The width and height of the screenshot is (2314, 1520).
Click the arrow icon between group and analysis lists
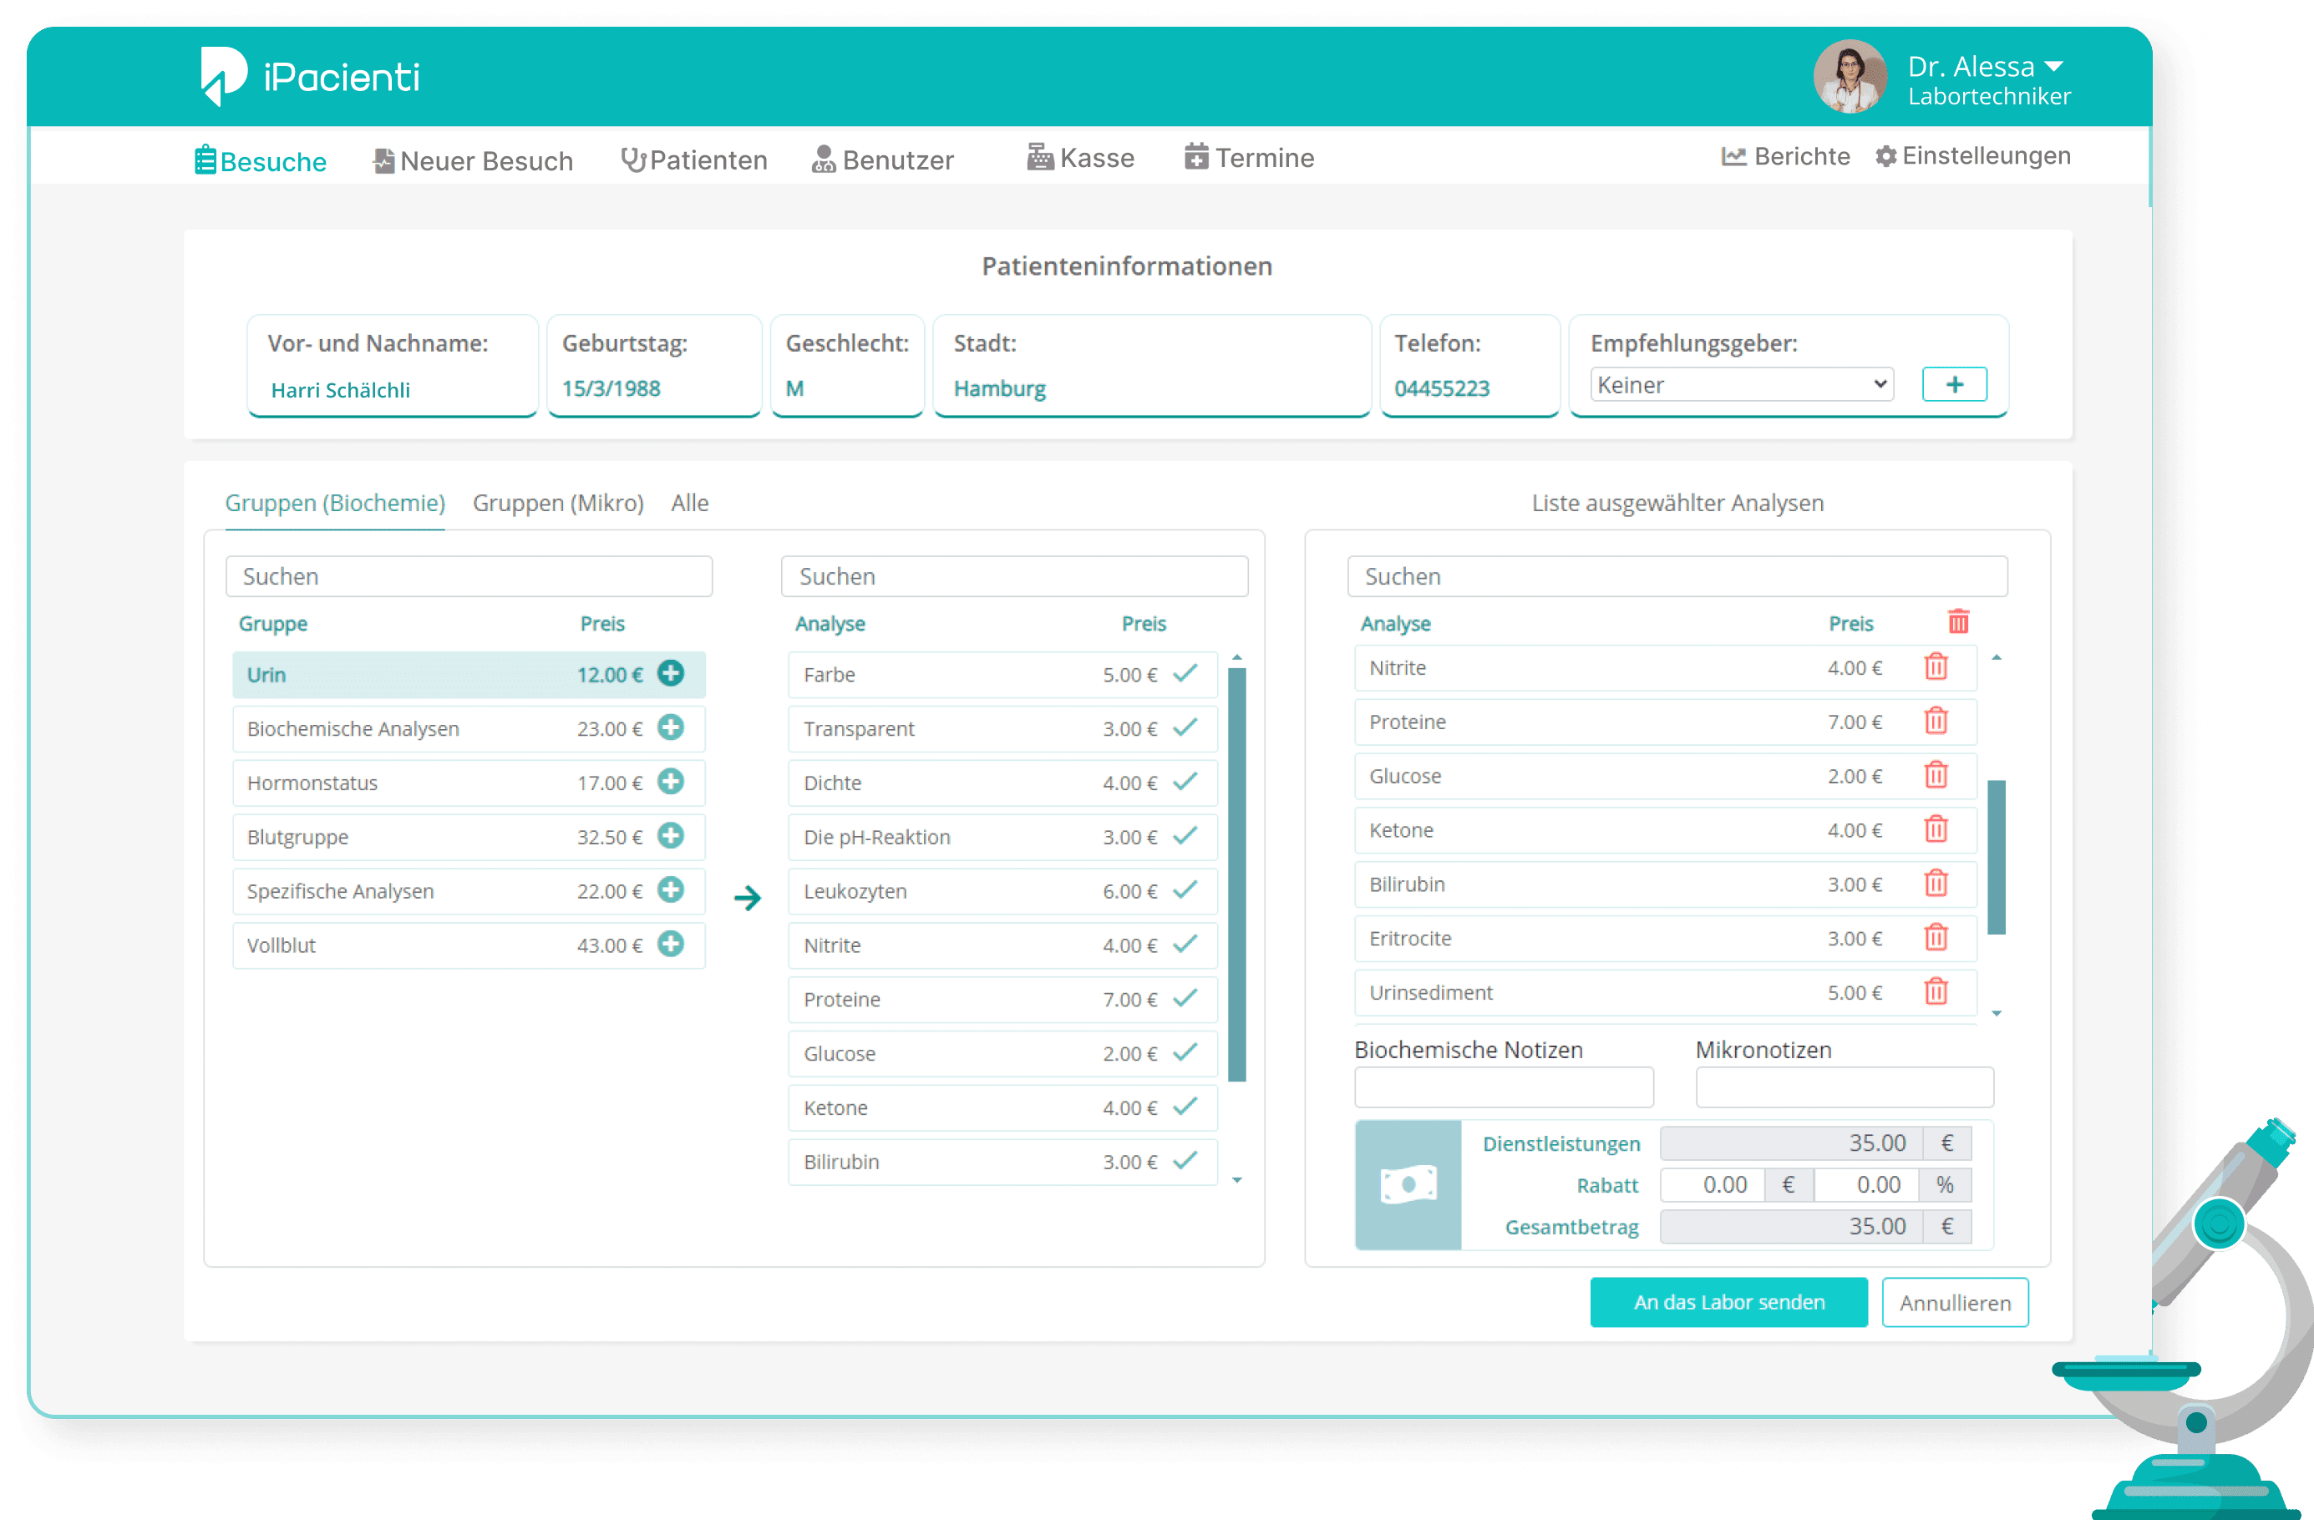click(x=747, y=897)
